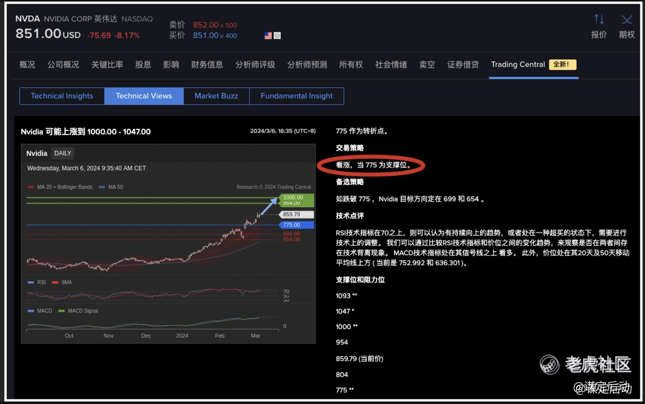Open the 财务信息 menu tab
This screenshot has width=645, height=404.
[207, 65]
